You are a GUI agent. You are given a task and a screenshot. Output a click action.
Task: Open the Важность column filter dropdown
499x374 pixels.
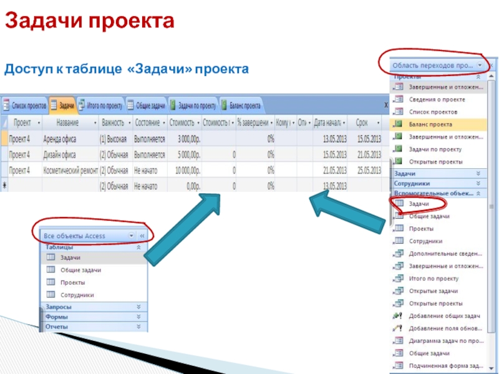click(x=128, y=122)
